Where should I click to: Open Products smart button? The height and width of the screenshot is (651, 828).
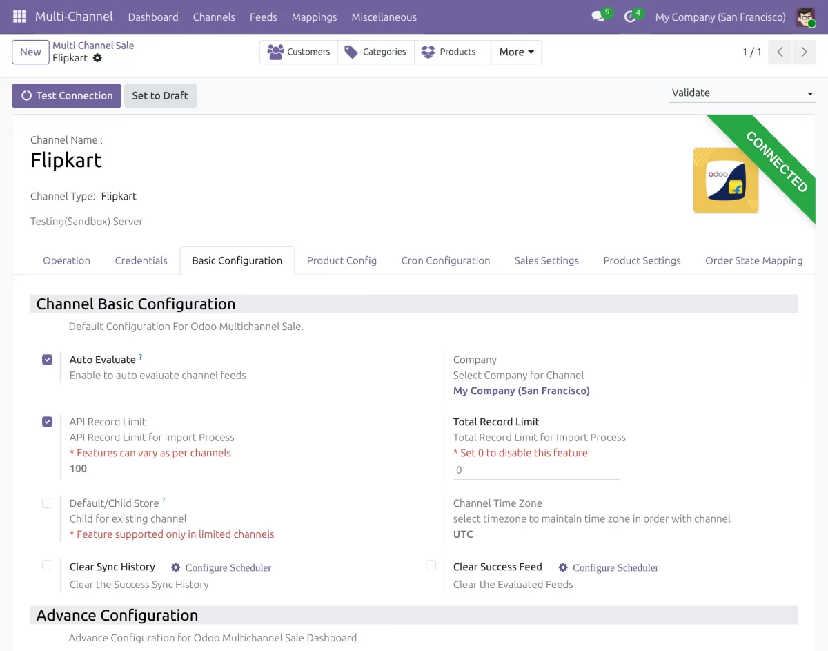click(453, 52)
